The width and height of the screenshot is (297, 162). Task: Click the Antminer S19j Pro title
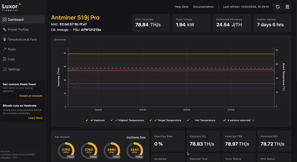click(75, 17)
